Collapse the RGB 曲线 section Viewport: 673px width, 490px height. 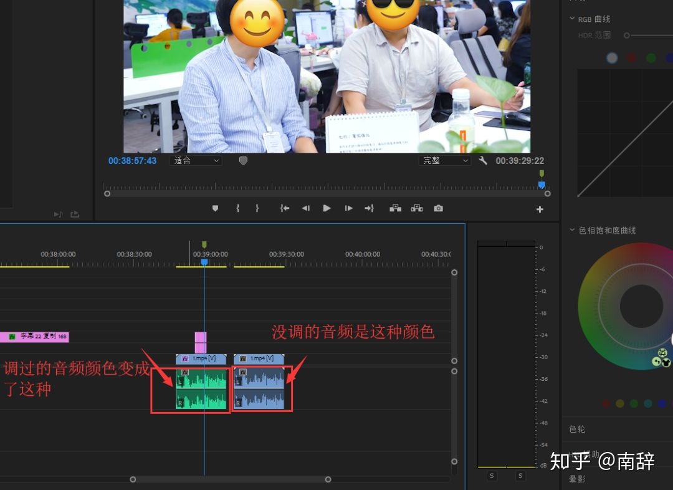pos(572,19)
